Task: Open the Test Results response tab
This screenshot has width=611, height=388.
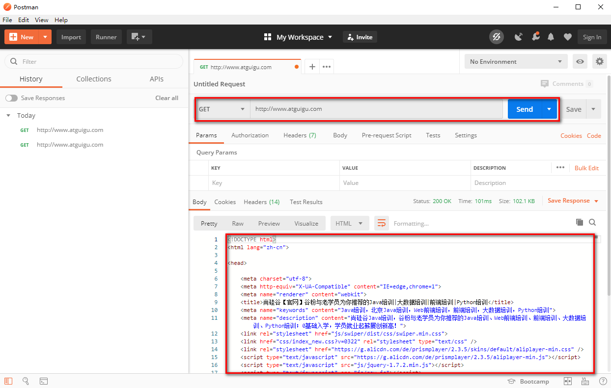Action: [x=306, y=202]
